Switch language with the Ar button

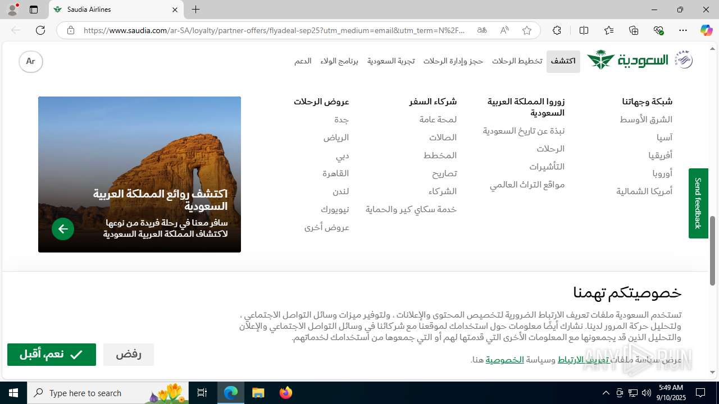tap(31, 61)
